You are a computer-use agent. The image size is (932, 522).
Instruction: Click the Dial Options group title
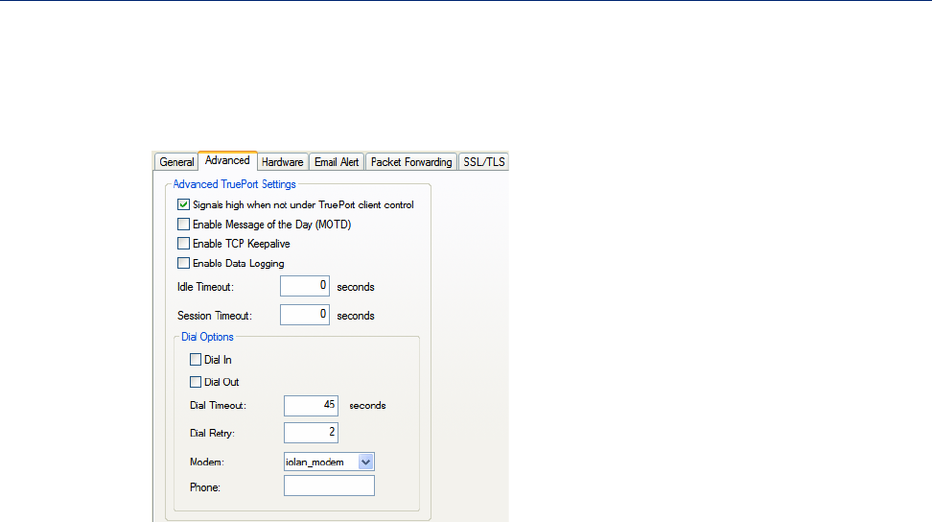(207, 337)
